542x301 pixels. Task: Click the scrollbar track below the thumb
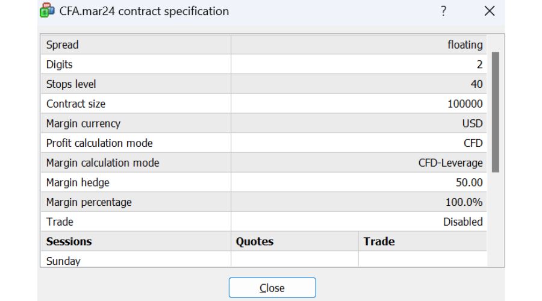coord(496,217)
